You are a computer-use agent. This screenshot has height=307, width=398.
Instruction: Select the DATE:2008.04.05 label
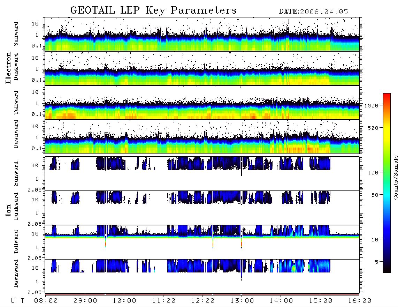(313, 12)
